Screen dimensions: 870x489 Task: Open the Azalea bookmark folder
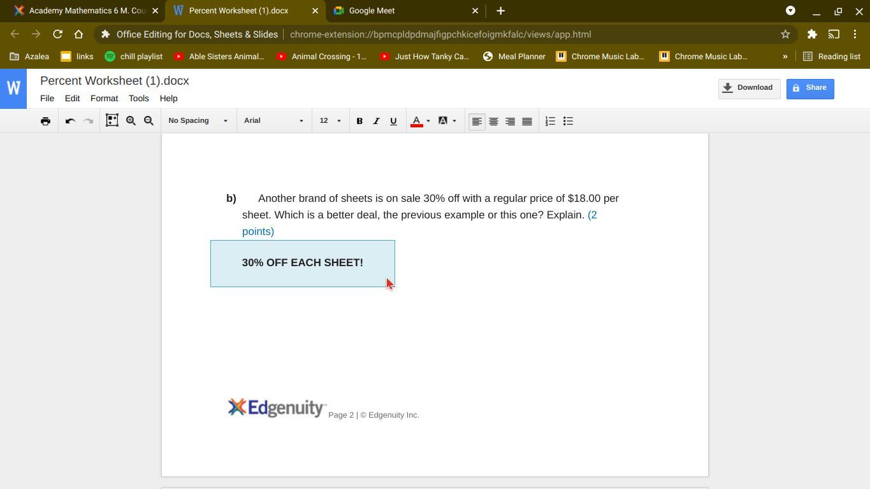click(29, 57)
